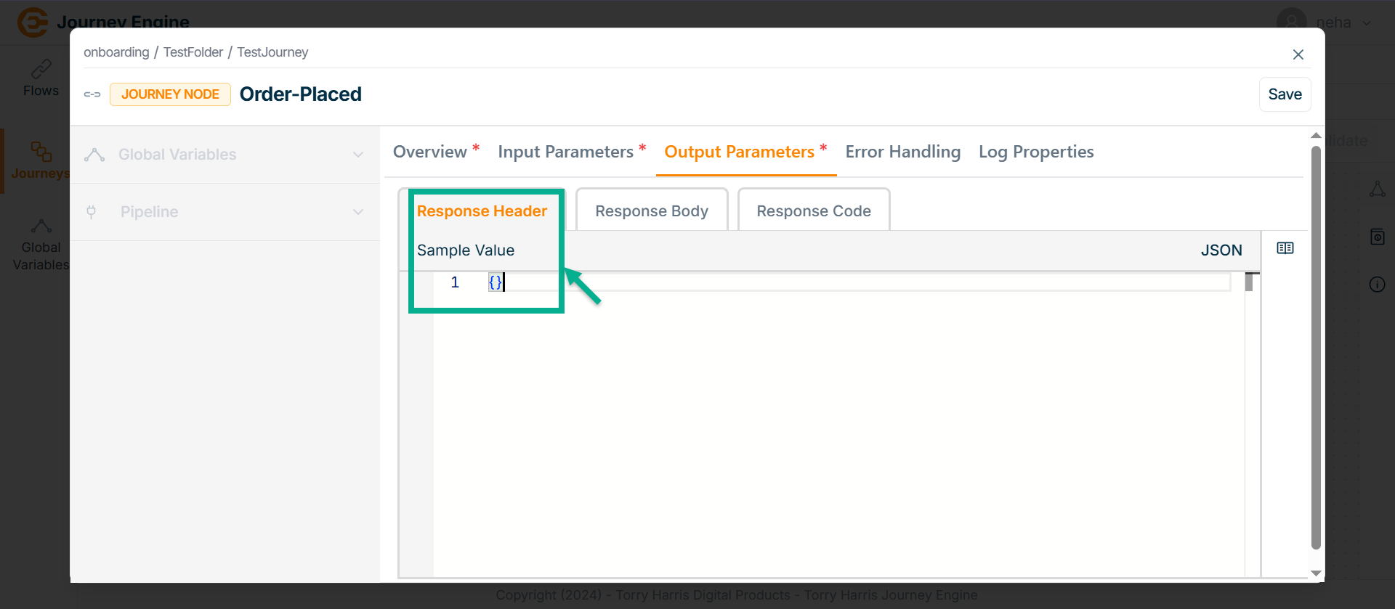The height and width of the screenshot is (609, 1395).
Task: Switch to the Overview tab
Action: [430, 152]
